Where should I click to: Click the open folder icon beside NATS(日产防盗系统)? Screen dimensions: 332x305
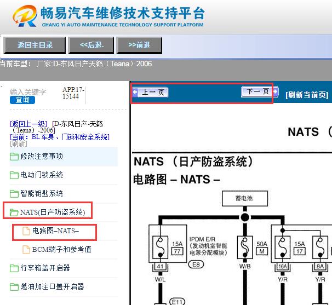click(14, 212)
